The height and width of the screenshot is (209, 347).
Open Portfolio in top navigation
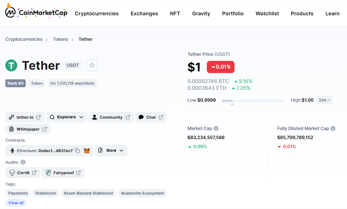233,14
